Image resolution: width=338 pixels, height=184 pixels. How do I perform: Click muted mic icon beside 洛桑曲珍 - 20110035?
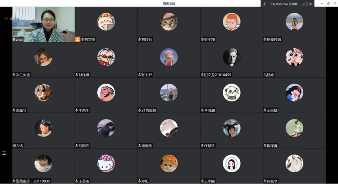pos(14,181)
